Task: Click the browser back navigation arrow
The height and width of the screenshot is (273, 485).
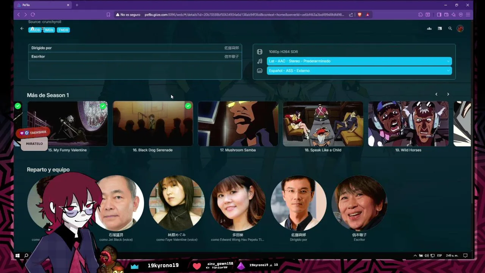Action: tap(19, 14)
